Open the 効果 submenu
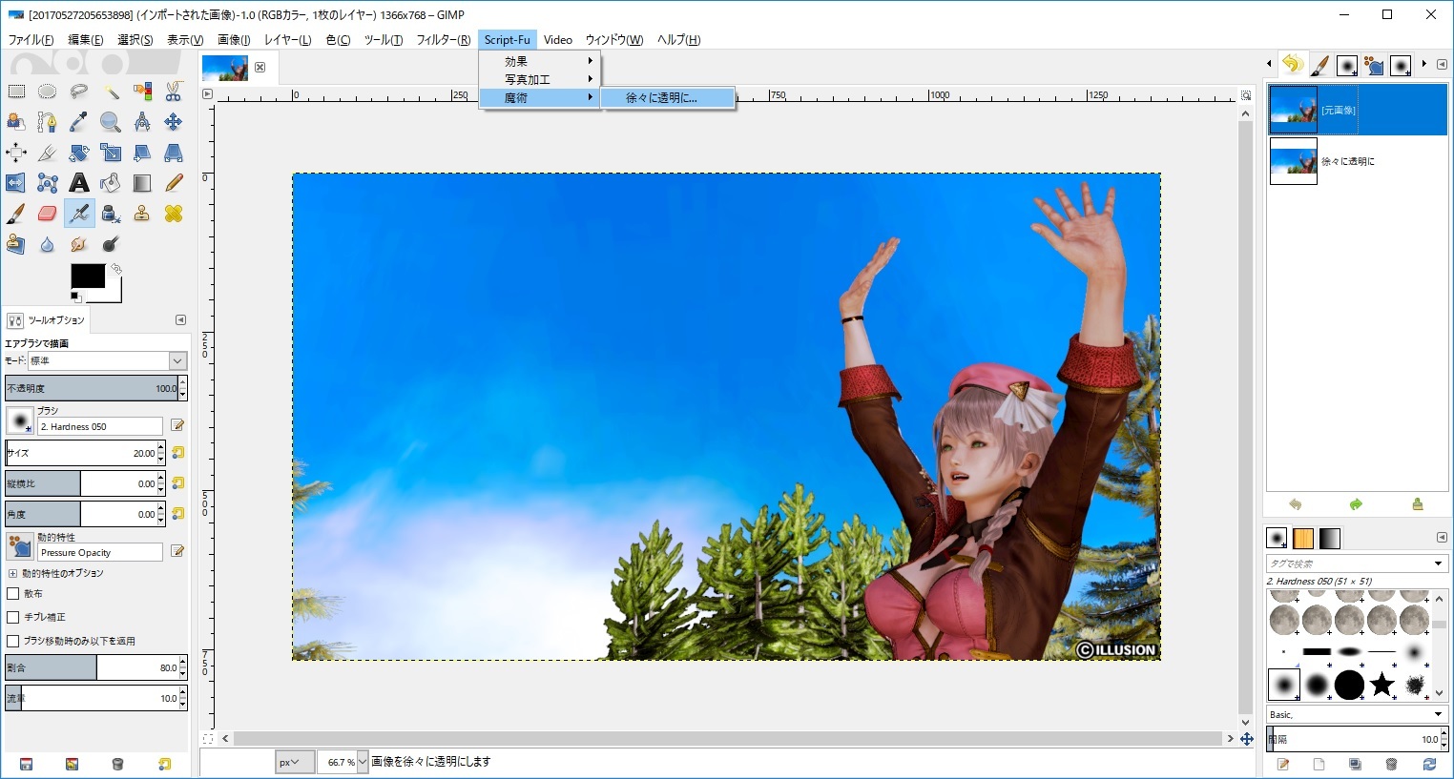1454x779 pixels. [539, 61]
